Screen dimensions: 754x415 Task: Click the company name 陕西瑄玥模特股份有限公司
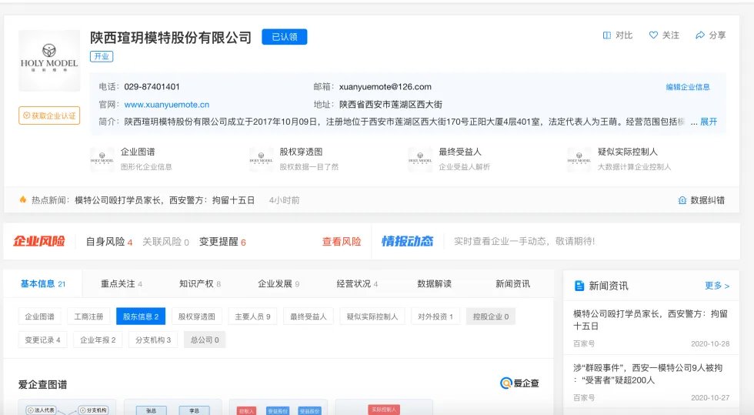tap(171, 37)
